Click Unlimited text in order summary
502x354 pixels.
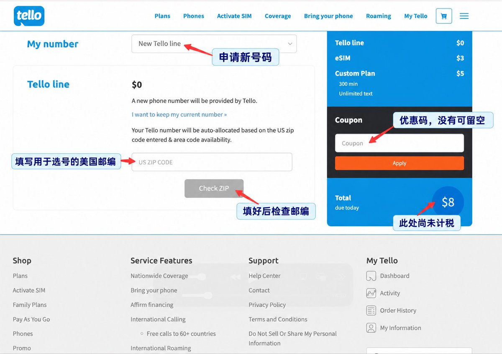pos(356,94)
